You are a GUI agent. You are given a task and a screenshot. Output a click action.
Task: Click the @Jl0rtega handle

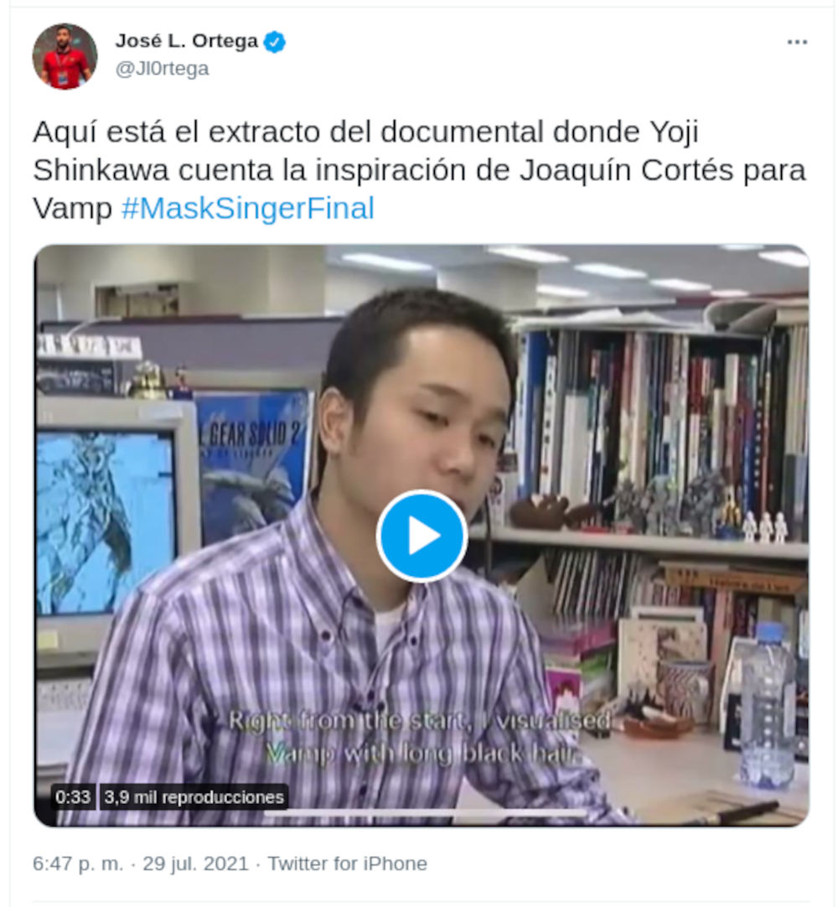pyautogui.click(x=162, y=69)
